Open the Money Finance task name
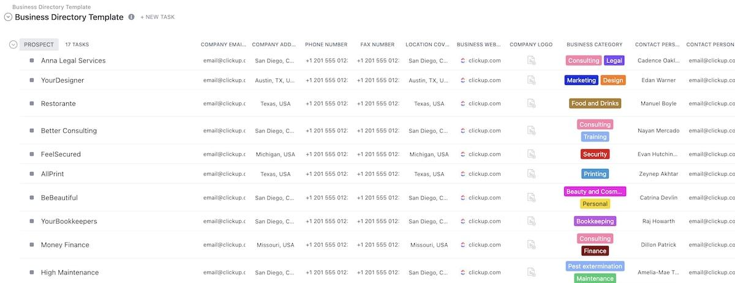Screen dimensions: 735x283 tap(65, 245)
